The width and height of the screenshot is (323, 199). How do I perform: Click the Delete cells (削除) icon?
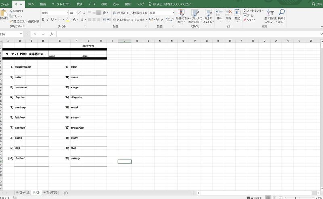pos(228,13)
